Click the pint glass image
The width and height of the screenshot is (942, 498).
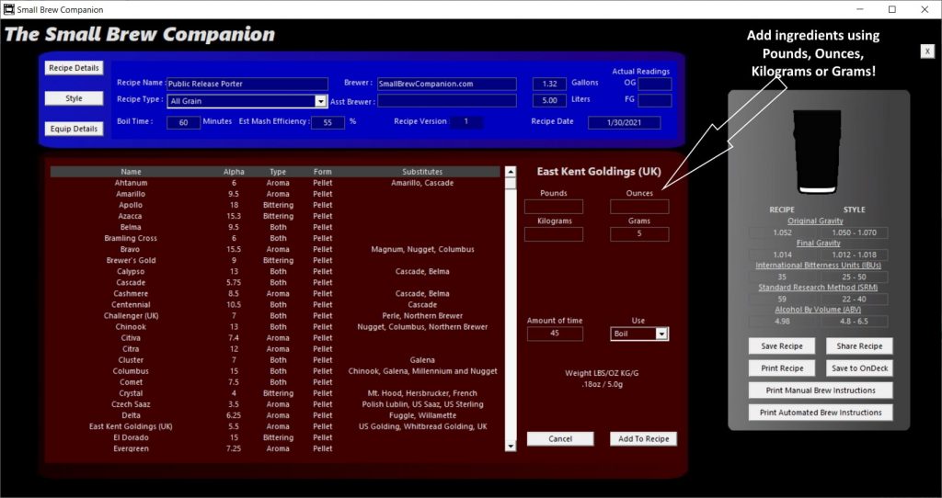(x=820, y=152)
